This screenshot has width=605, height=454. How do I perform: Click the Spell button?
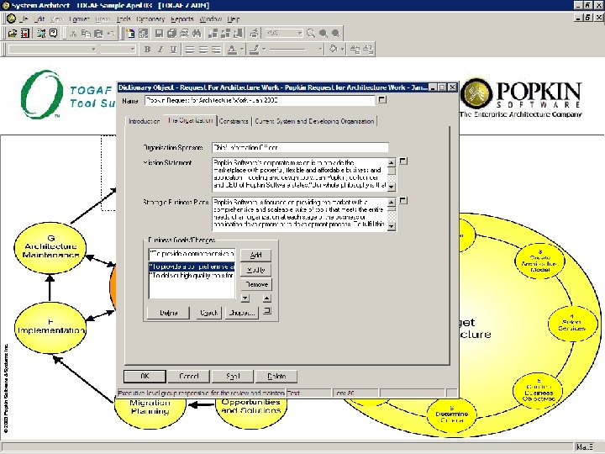[233, 376]
